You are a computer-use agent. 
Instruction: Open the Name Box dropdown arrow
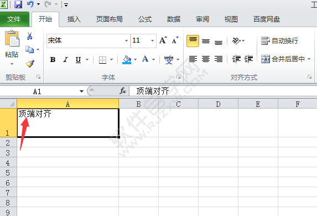pos(81,91)
